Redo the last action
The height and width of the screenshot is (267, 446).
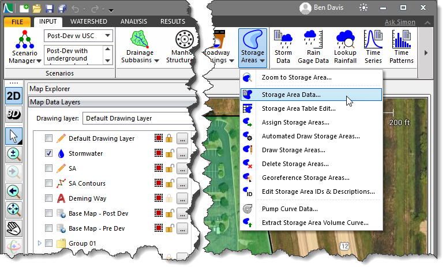click(x=95, y=9)
